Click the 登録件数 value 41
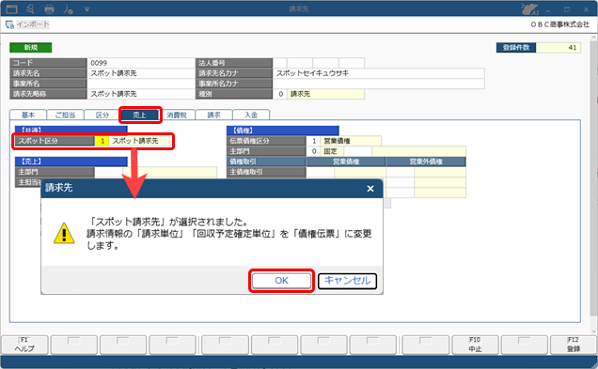Image resolution: width=598 pixels, height=369 pixels. pyautogui.click(x=559, y=48)
